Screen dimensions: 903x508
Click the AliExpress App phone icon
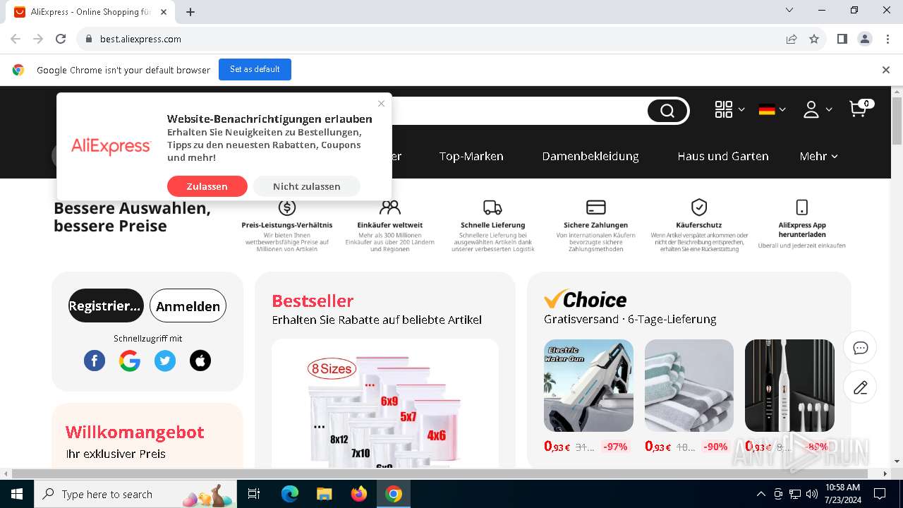click(802, 207)
